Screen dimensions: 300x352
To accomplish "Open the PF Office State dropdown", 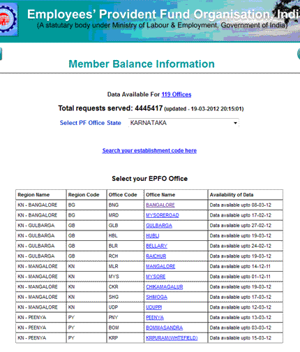I will pyautogui.click(x=183, y=123).
